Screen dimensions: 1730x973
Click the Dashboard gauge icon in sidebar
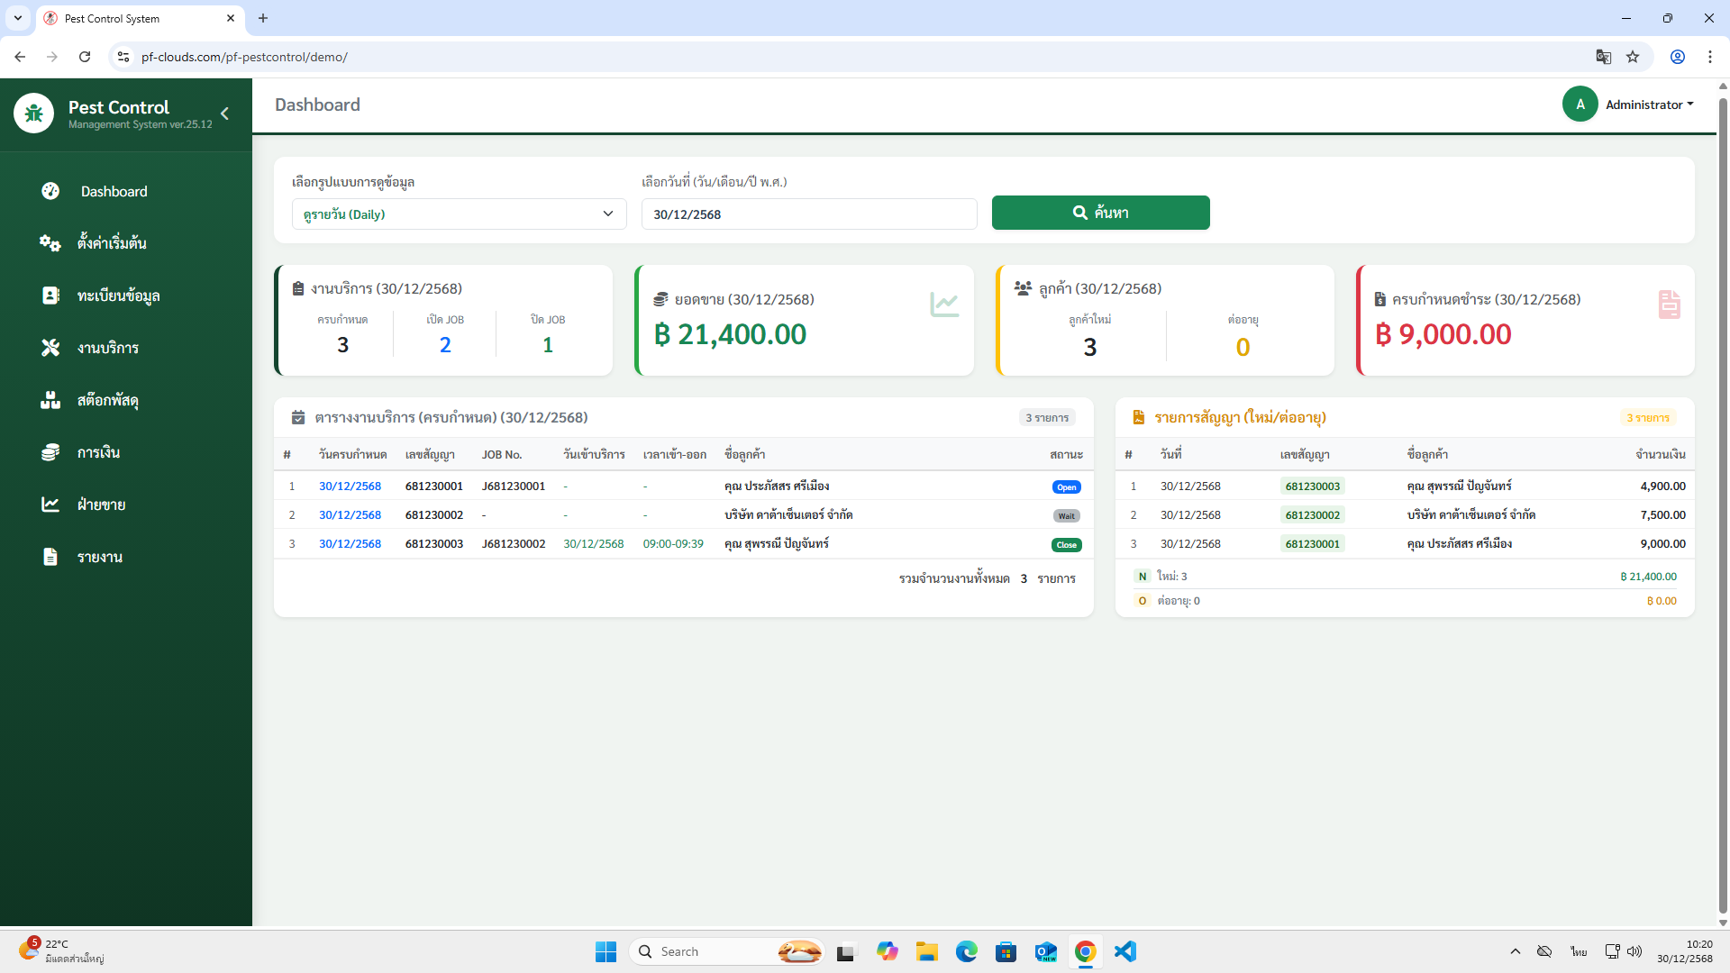[x=50, y=191]
